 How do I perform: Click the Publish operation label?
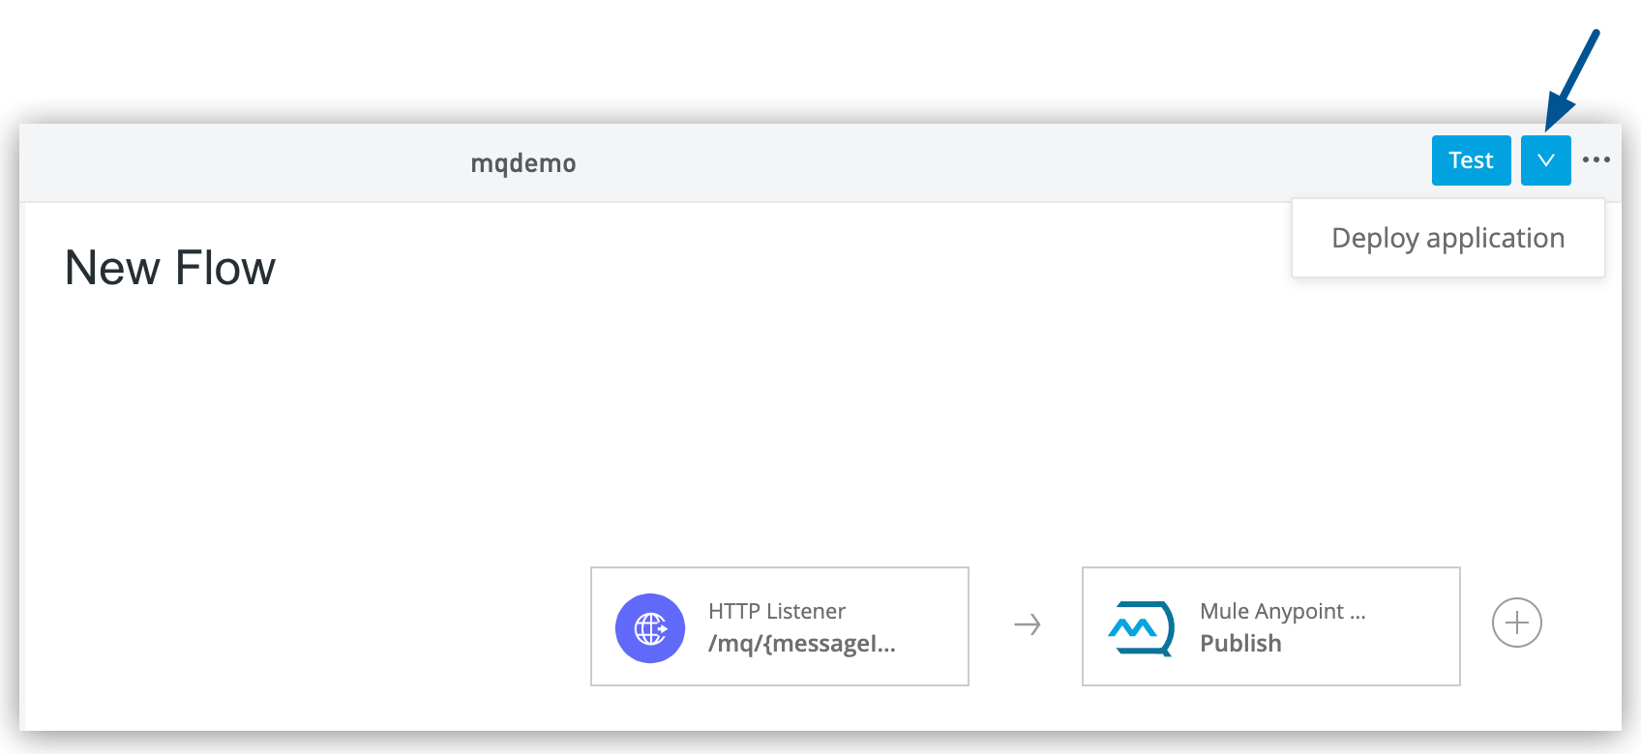(1240, 642)
